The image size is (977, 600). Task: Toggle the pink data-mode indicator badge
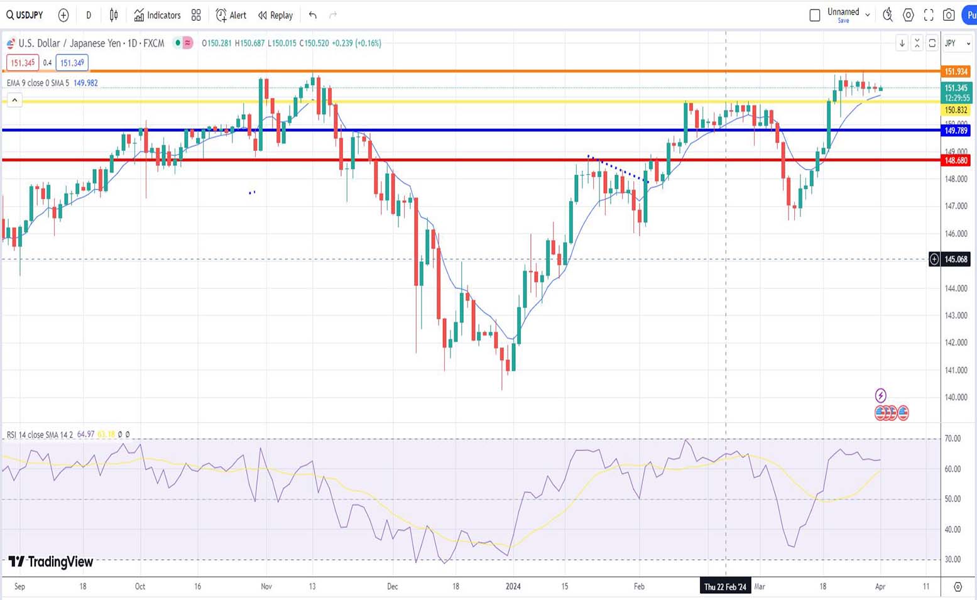187,43
